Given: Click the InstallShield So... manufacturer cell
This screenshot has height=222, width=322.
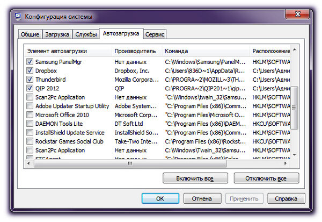Looking at the screenshot, I should coord(136,132).
